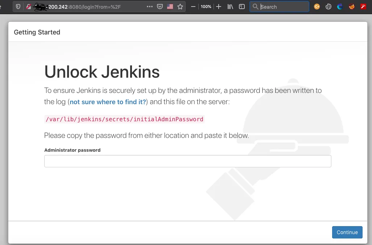Click the red pencil extension icon

pos(363,7)
